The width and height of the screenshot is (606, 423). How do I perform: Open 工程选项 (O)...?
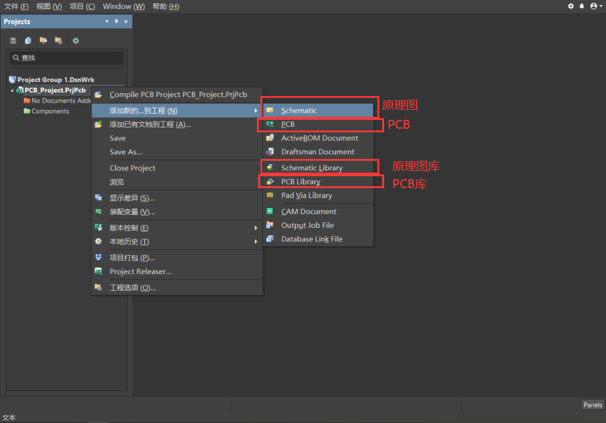click(177, 288)
